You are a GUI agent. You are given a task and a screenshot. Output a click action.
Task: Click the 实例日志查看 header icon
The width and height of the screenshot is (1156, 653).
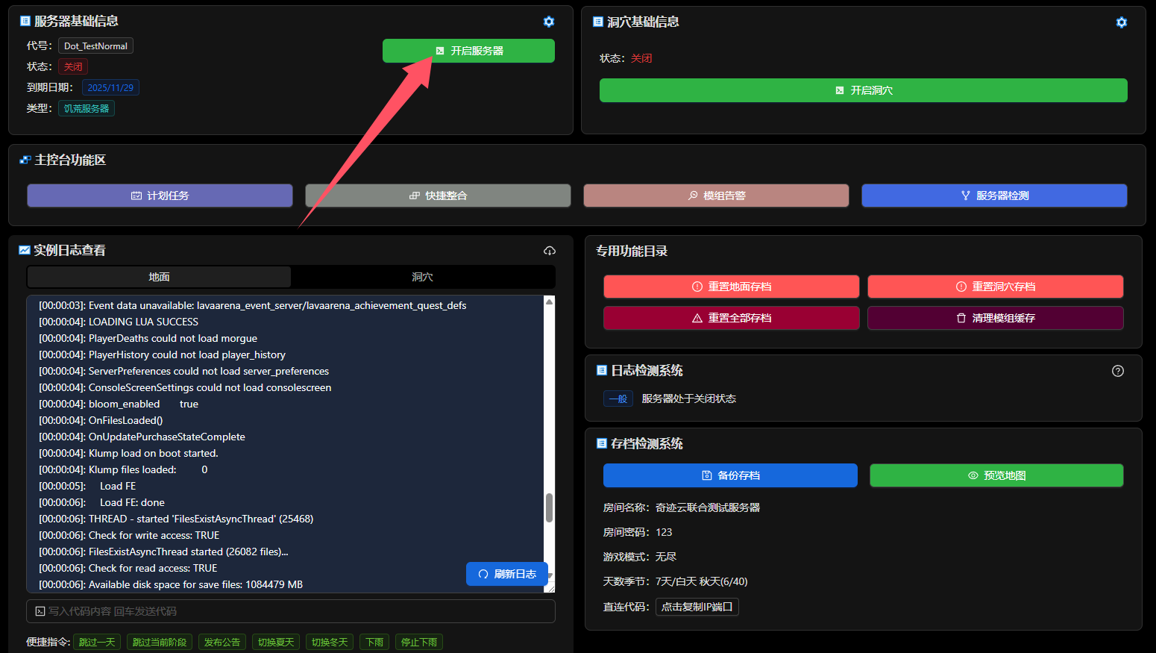click(x=25, y=250)
